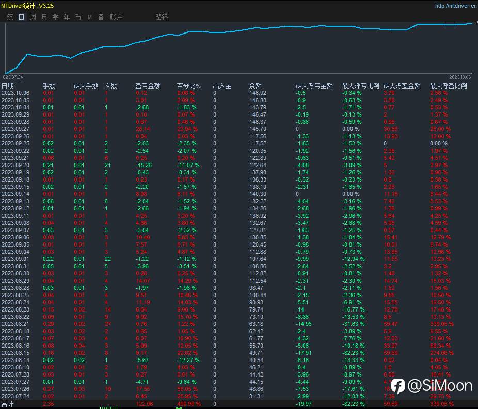Click the percentage -11.07 %
The image size is (478, 409).
[188, 166]
